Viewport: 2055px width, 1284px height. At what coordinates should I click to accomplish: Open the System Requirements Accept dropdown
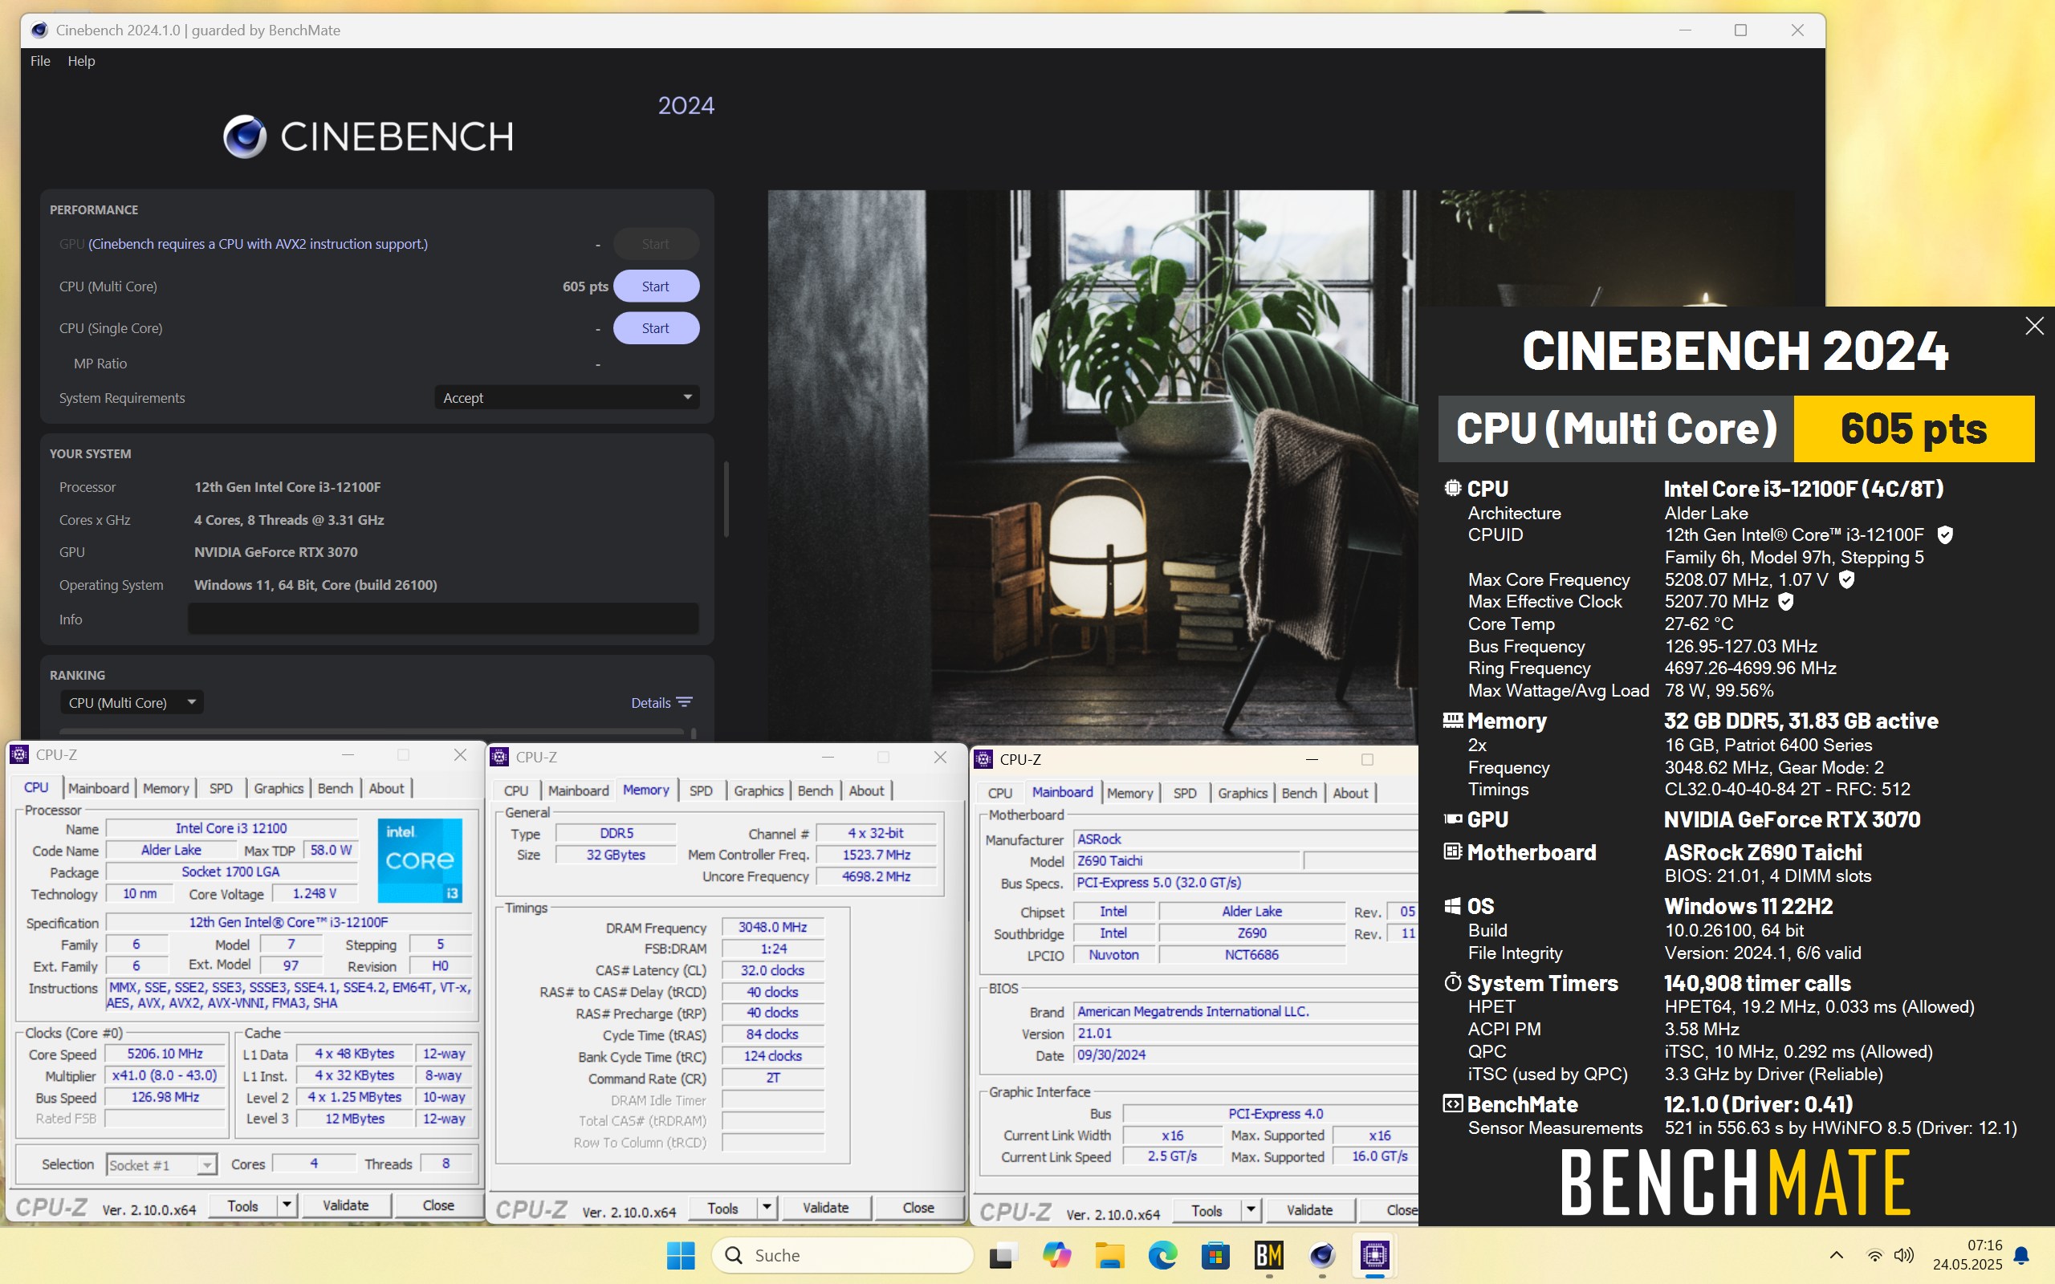click(567, 397)
